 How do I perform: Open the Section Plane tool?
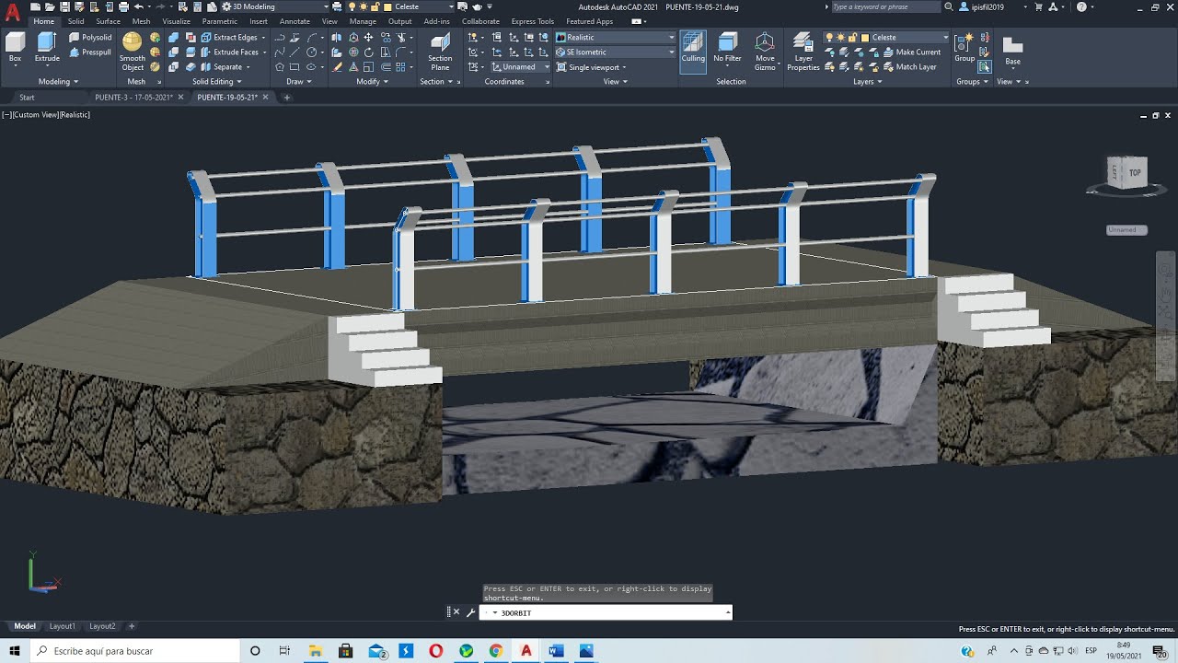(x=440, y=52)
